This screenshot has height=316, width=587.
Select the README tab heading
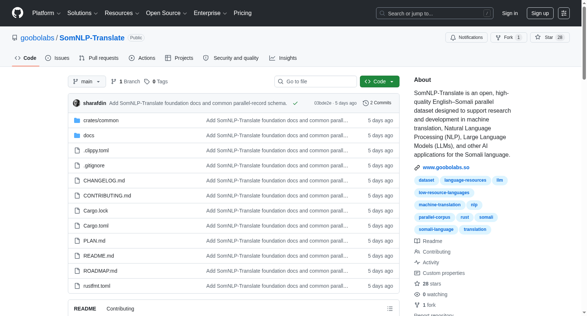point(85,309)
